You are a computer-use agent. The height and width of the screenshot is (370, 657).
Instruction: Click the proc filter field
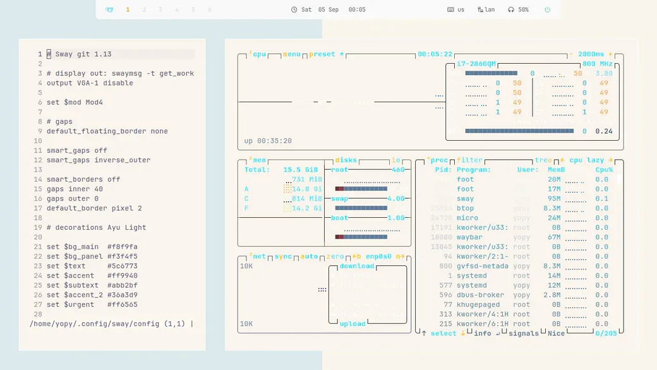pyautogui.click(x=470, y=160)
